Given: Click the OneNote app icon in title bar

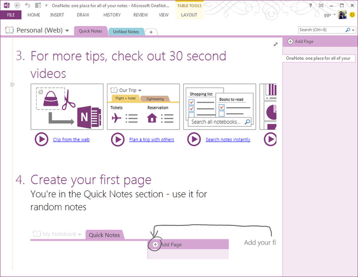Looking at the screenshot, I should [x=7, y=5].
